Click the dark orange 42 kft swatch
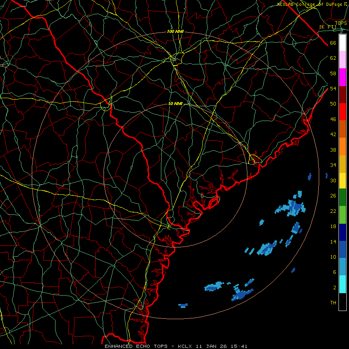 pyautogui.click(x=342, y=129)
